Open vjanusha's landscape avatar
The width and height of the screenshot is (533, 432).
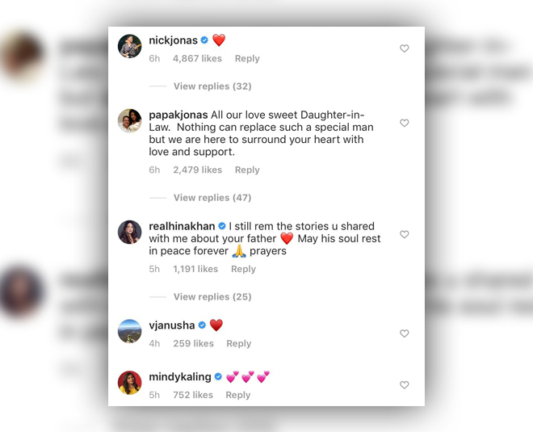(x=129, y=331)
